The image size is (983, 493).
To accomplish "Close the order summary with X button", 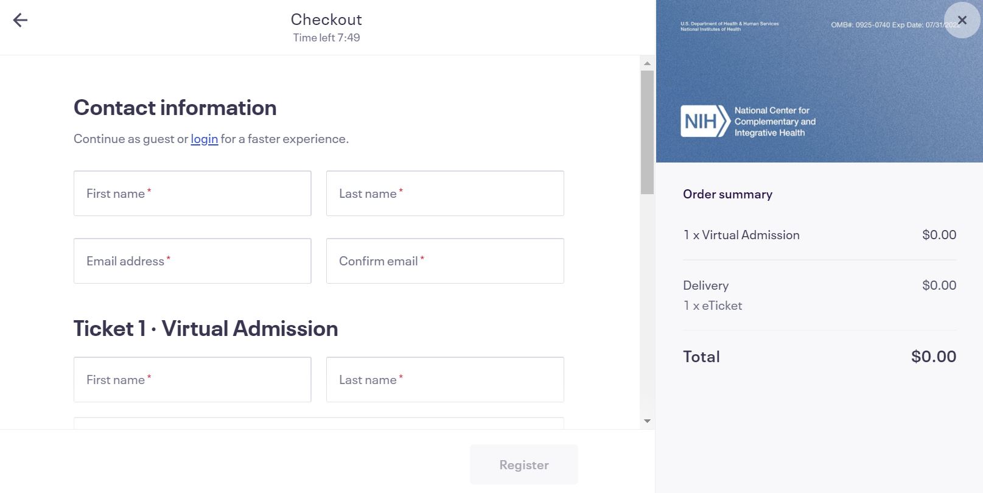I will (962, 20).
